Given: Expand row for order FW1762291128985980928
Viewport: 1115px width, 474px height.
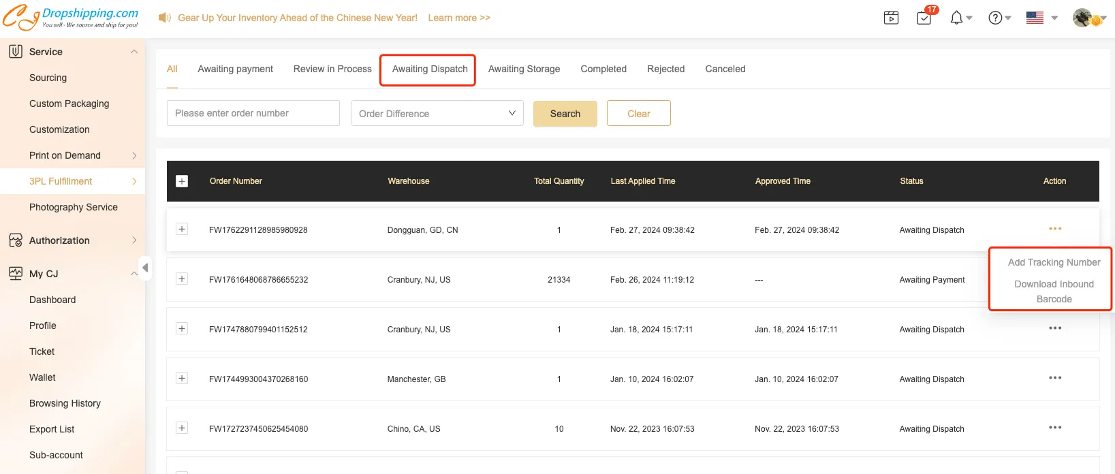Looking at the screenshot, I should (182, 230).
